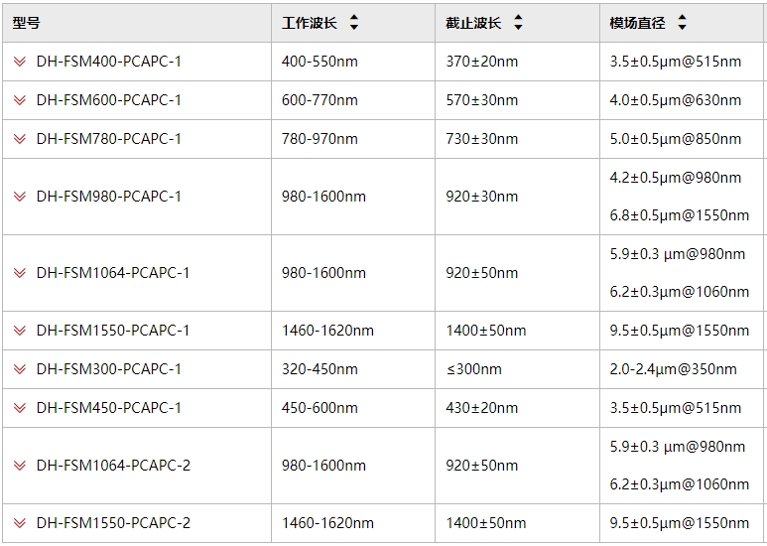Click the chevron icon beside DH-FSM450-PCAPC-1

tap(20, 408)
